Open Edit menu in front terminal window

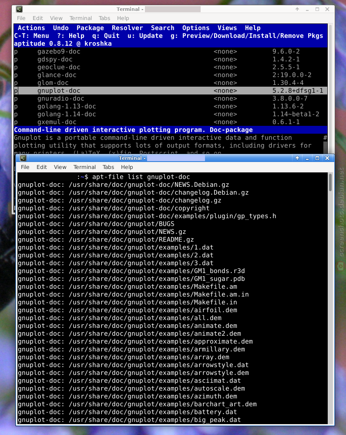tap(42, 167)
